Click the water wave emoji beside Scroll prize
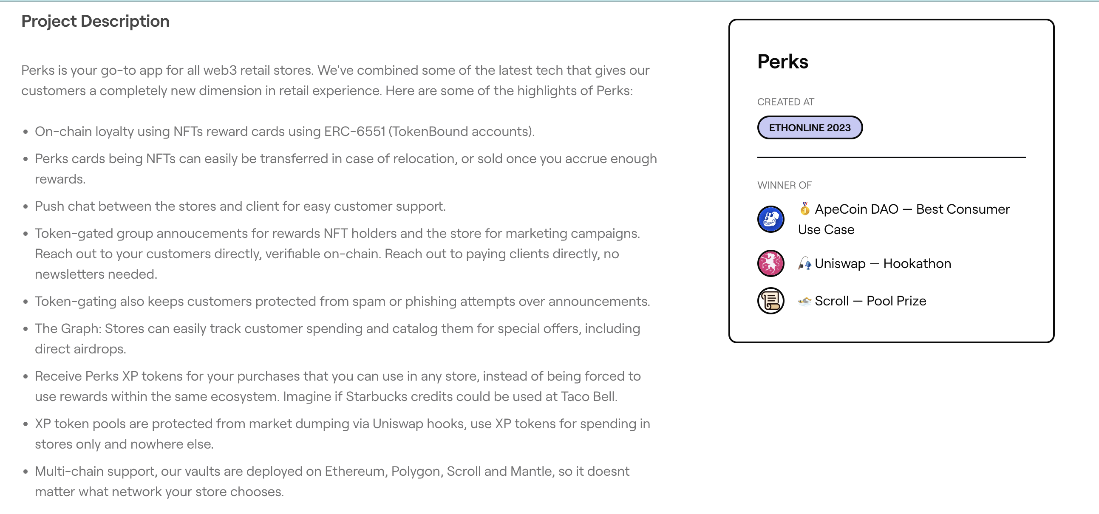This screenshot has width=1099, height=514. [804, 301]
